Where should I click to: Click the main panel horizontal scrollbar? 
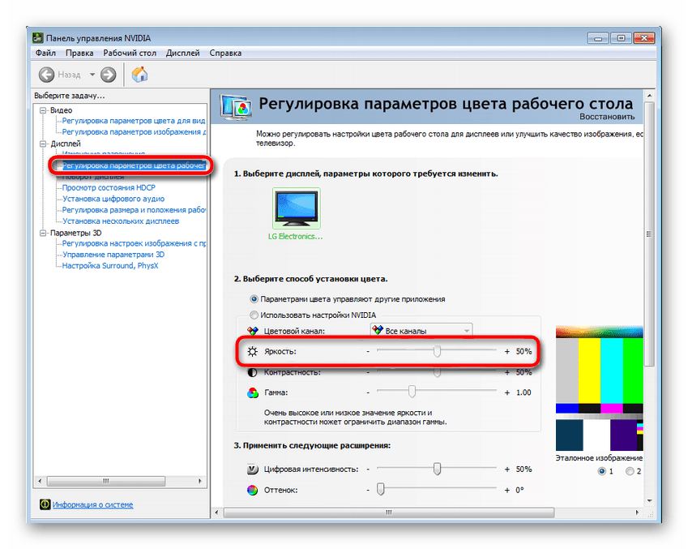[x=389, y=513]
